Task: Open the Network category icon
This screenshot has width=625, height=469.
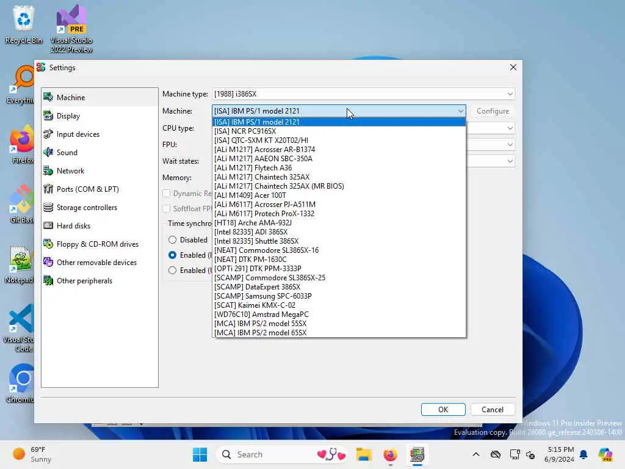Action: click(48, 171)
